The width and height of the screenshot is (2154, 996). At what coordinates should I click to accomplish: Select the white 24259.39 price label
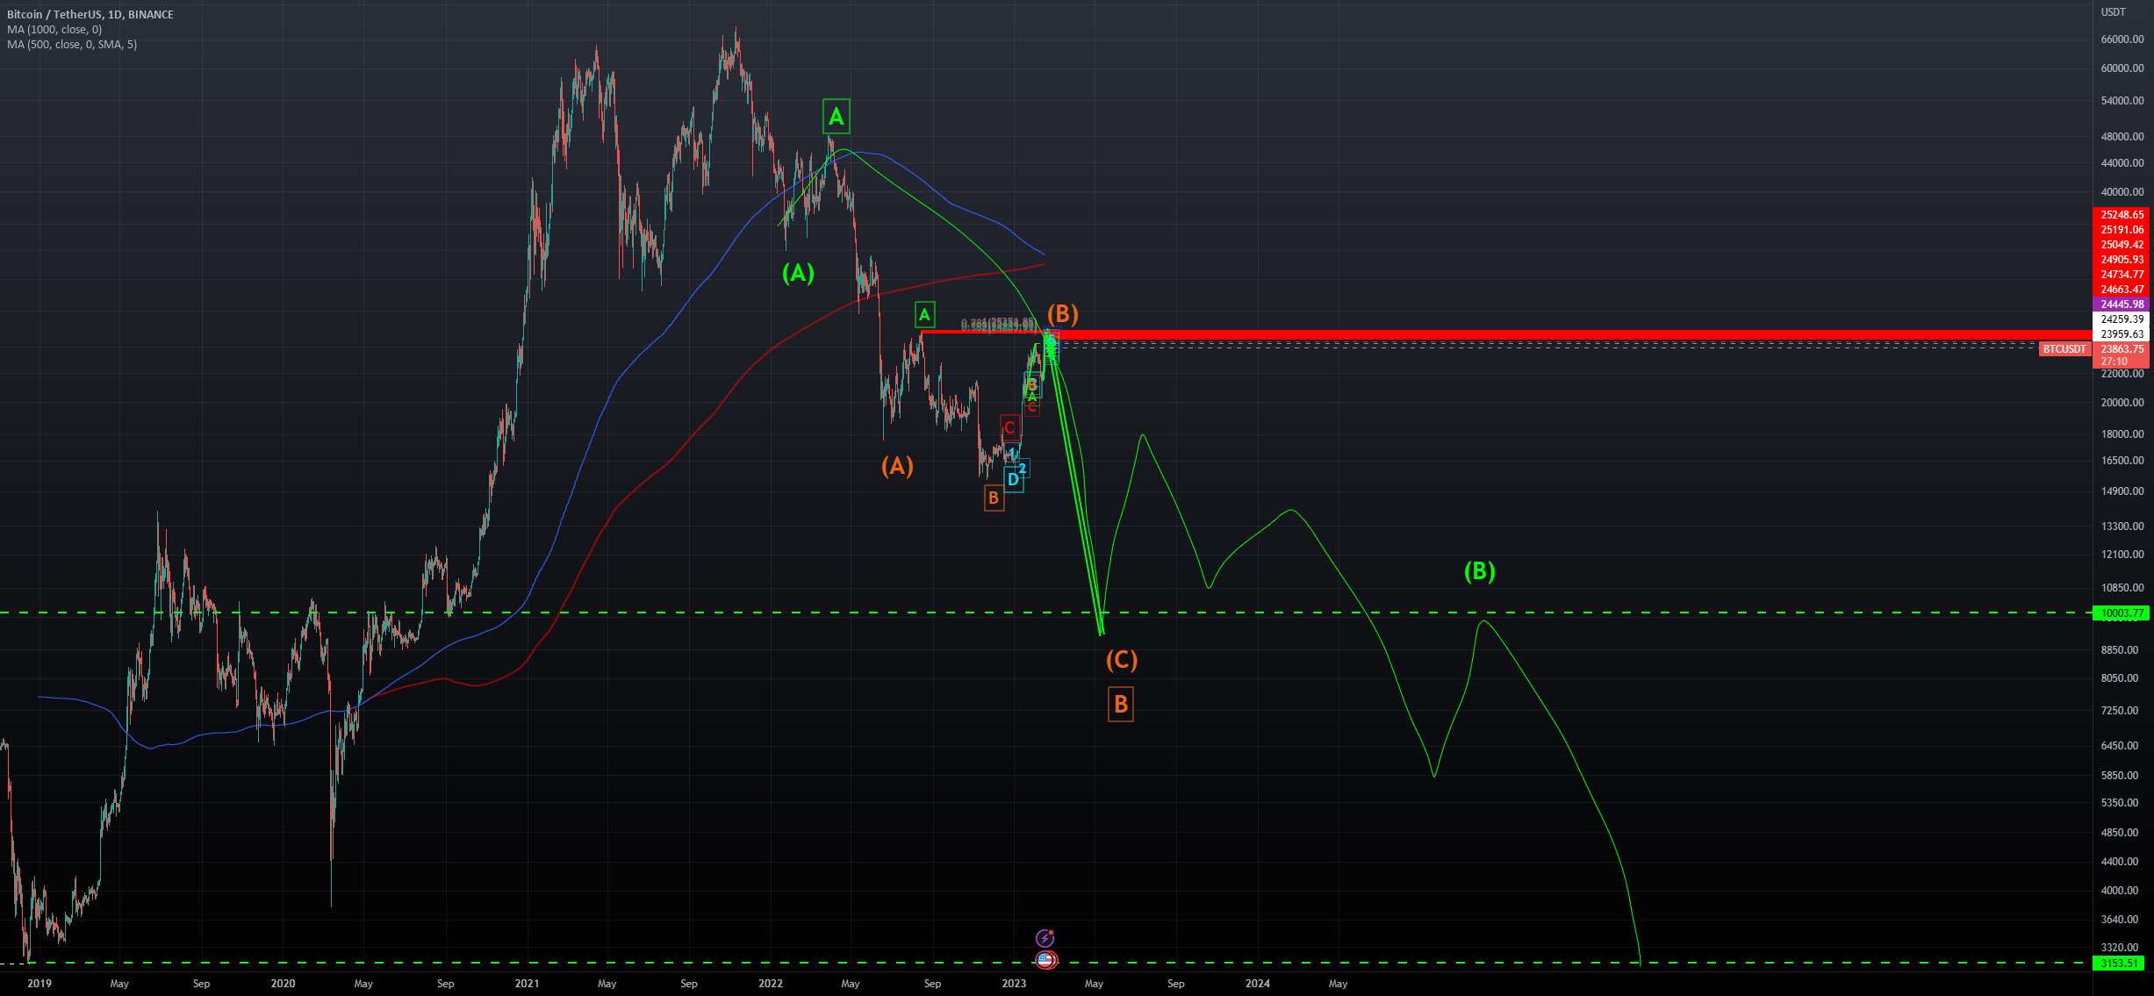click(2122, 319)
